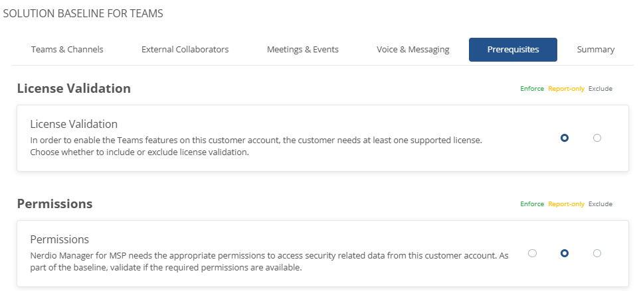Go to the Meetings & Events tab
The image size is (639, 291).
303,50
